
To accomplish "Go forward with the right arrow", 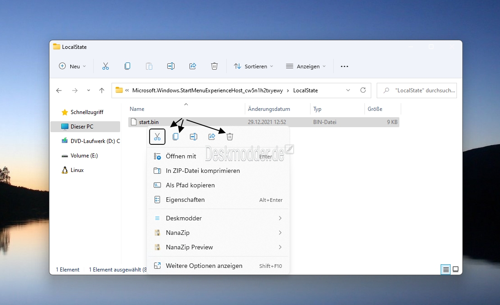I will [75, 91].
